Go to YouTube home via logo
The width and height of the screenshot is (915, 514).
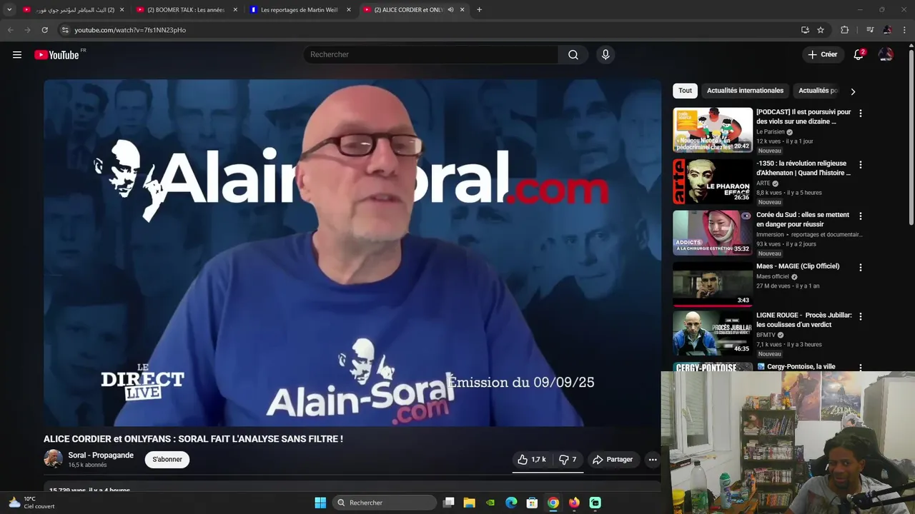pyautogui.click(x=56, y=55)
